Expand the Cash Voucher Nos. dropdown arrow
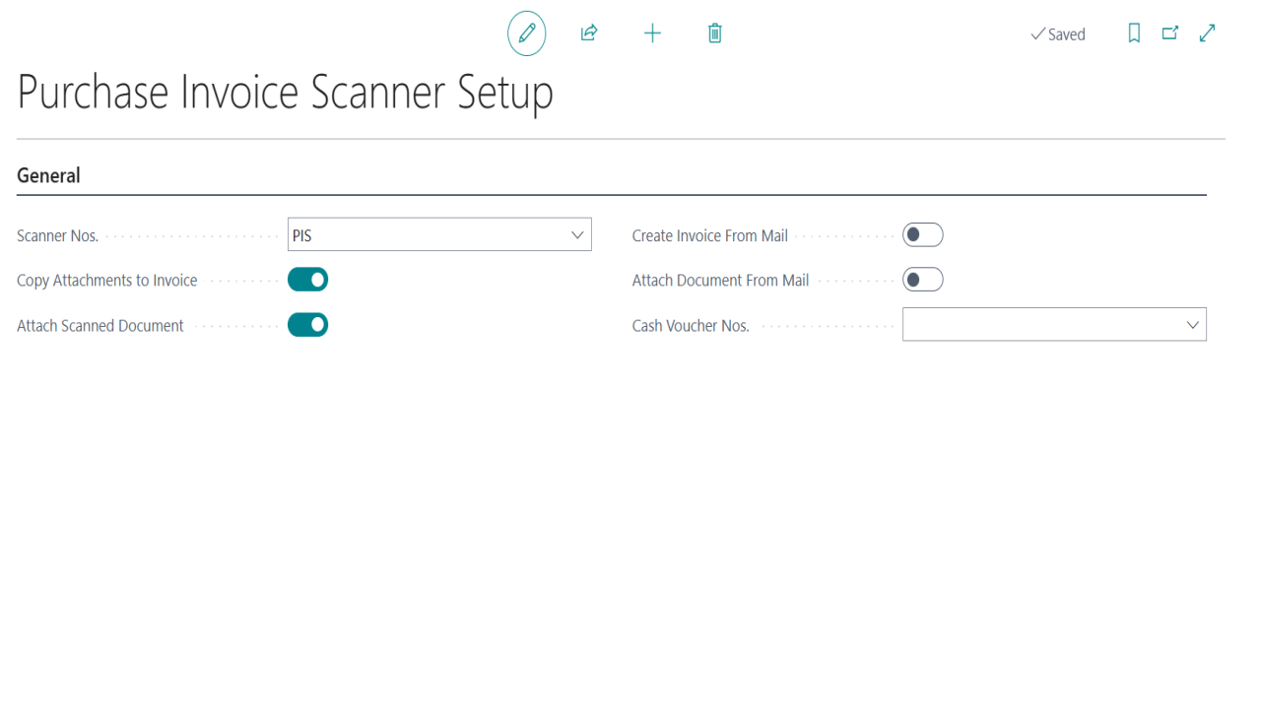This screenshot has height=709, width=1261. [1192, 325]
